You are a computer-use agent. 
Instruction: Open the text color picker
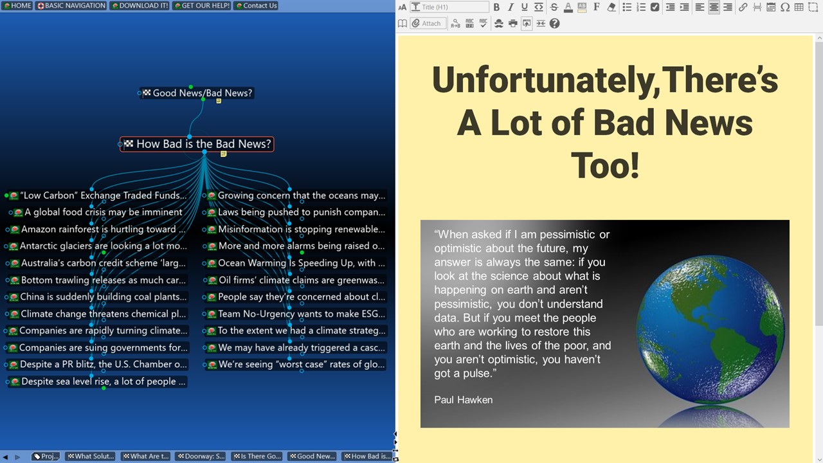(x=568, y=7)
